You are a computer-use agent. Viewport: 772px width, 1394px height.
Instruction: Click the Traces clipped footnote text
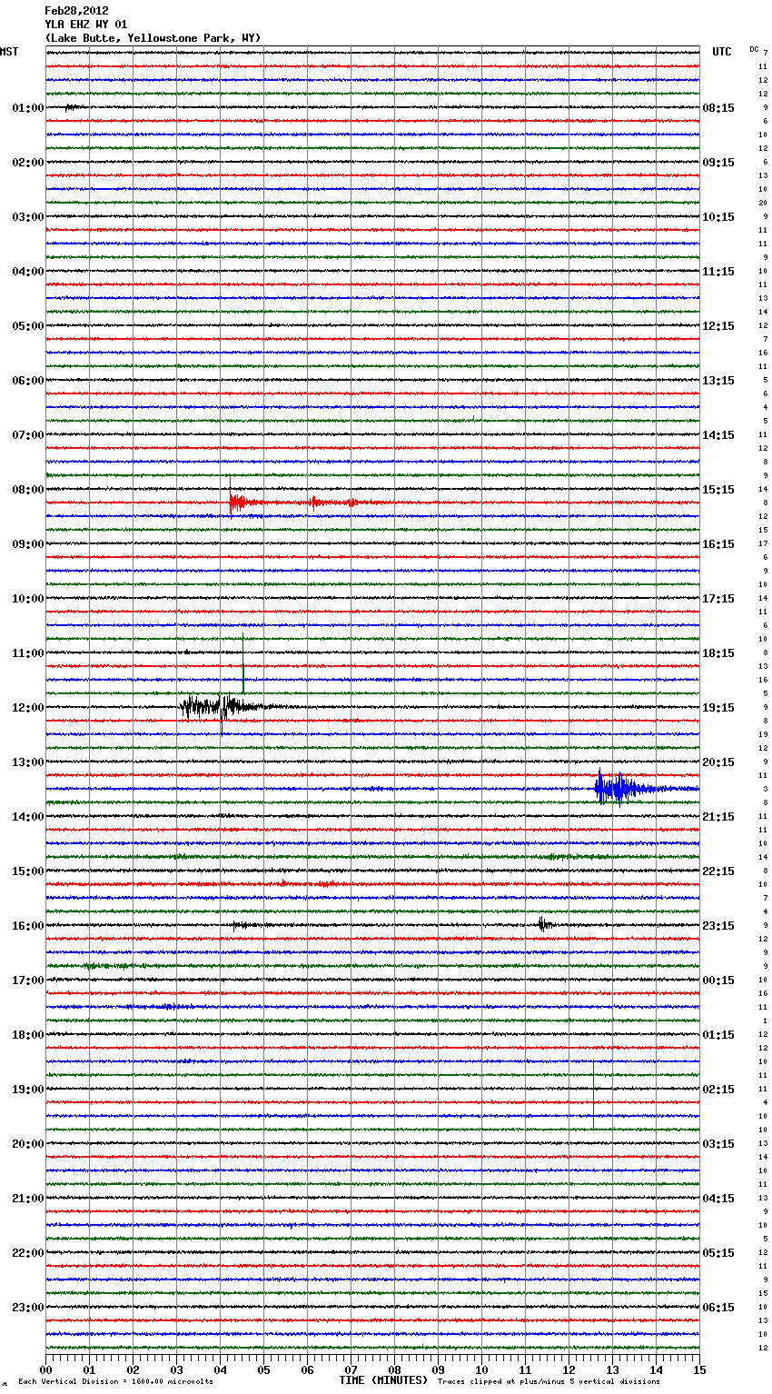[549, 1382]
